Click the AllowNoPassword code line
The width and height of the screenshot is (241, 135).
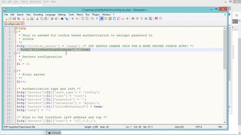60,106
